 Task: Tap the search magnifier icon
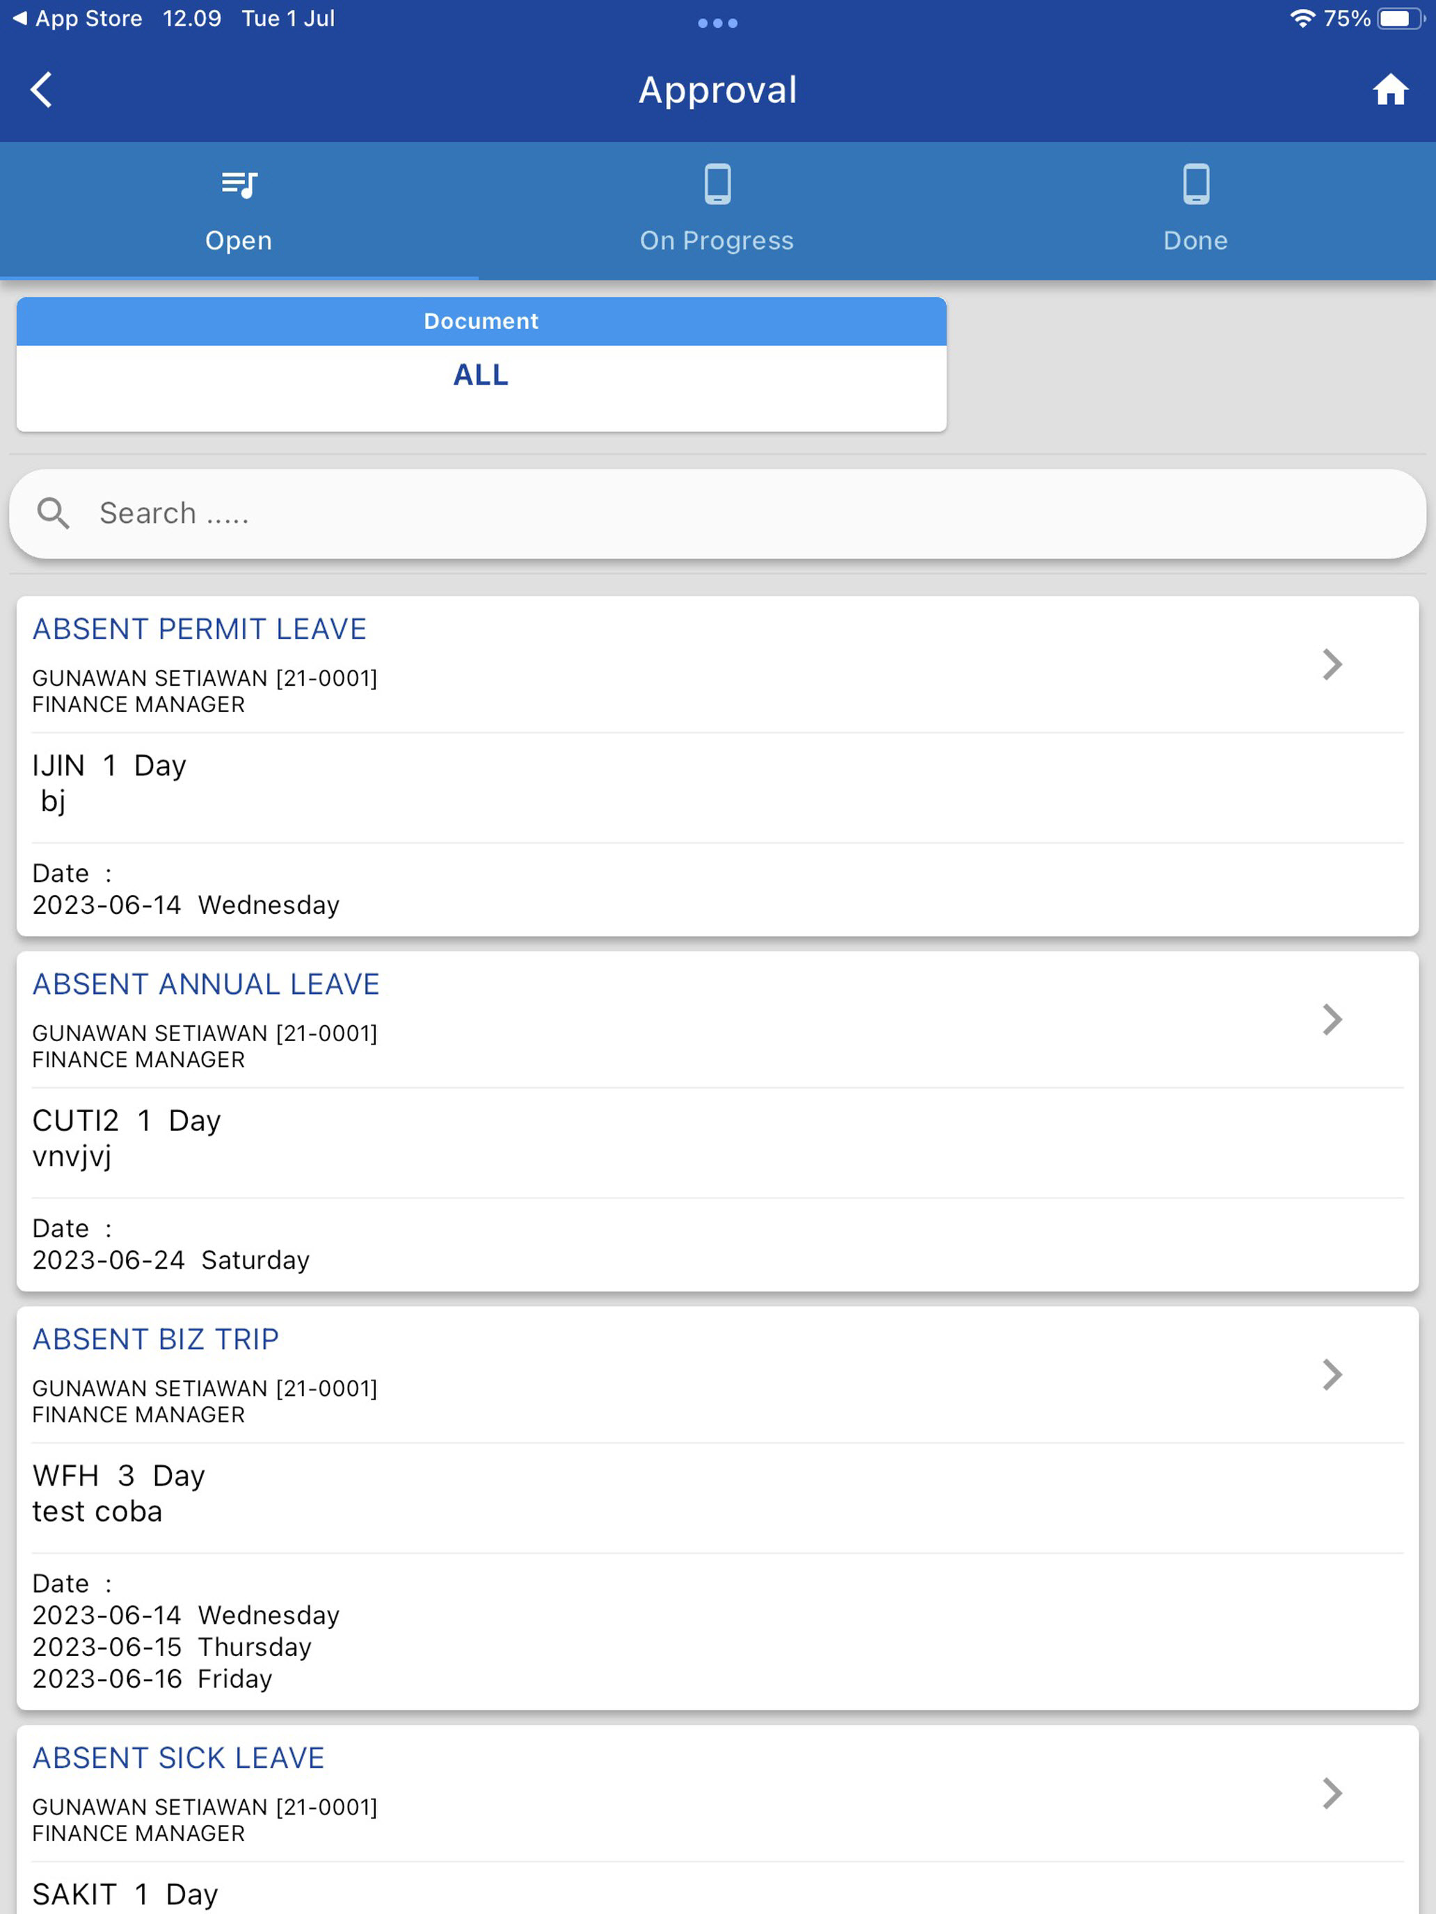pos(54,513)
